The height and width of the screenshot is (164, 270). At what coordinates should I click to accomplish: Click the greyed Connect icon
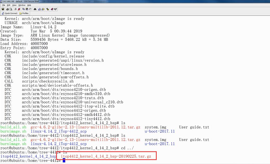coord(16,9)
